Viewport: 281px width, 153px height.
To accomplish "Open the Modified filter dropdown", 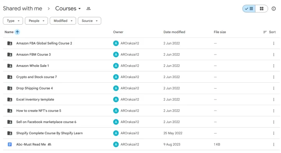I will click(63, 21).
